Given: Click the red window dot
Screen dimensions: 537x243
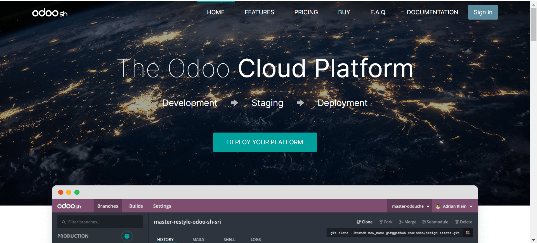Looking at the screenshot, I should 61,192.
